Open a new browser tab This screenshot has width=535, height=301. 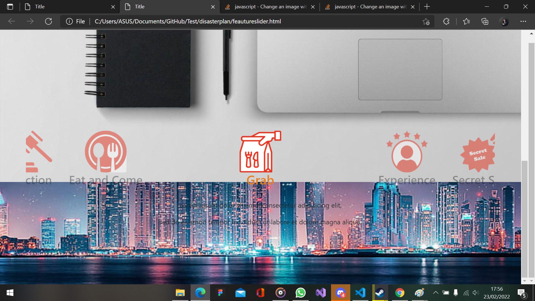(427, 7)
